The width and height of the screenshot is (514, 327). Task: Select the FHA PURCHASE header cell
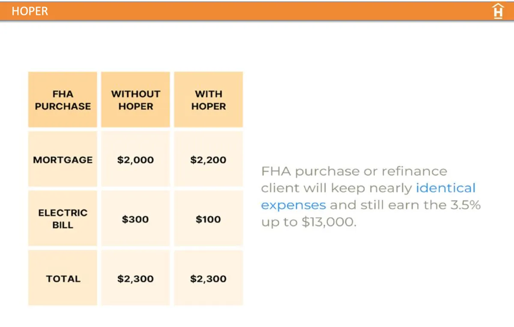pyautogui.click(x=63, y=100)
